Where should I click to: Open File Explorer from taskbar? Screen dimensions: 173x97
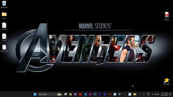pos(135,94)
